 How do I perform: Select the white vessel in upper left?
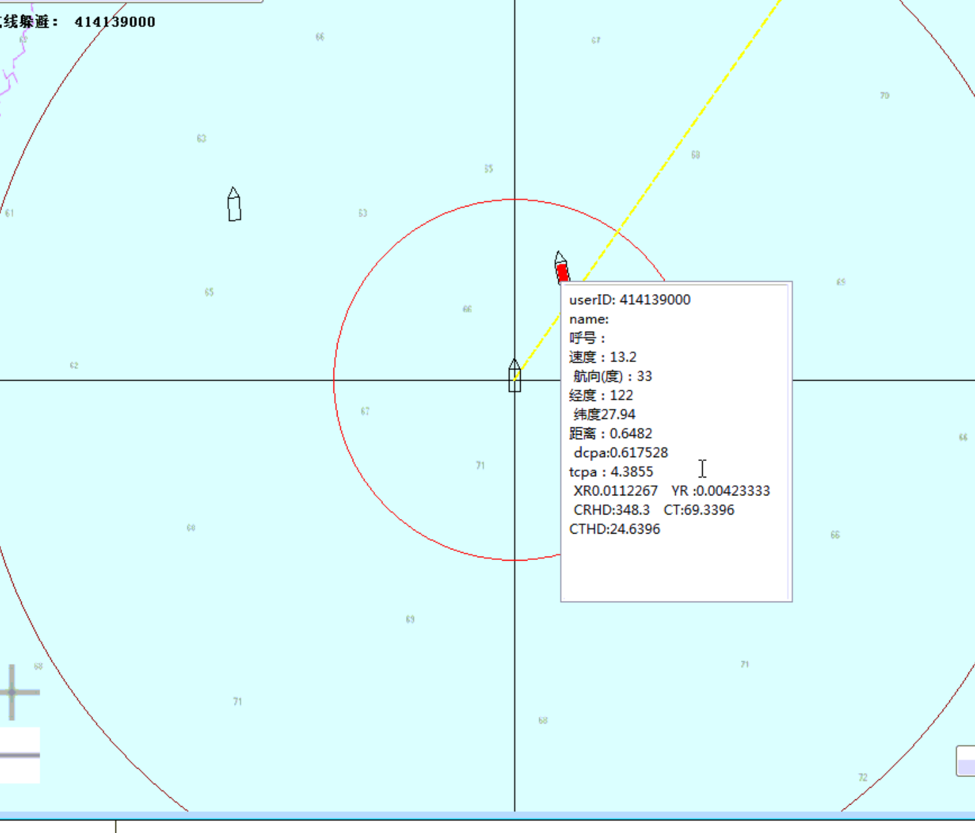click(234, 205)
